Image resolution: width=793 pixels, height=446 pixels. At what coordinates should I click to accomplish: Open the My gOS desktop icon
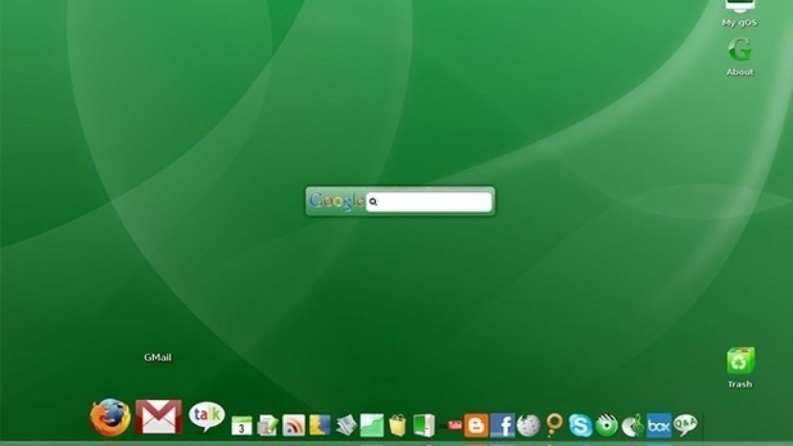coord(739,12)
